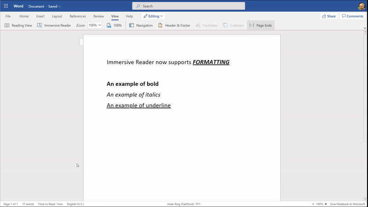Click the Footnotes icon
The width and height of the screenshot is (368, 207).
pos(198,25)
